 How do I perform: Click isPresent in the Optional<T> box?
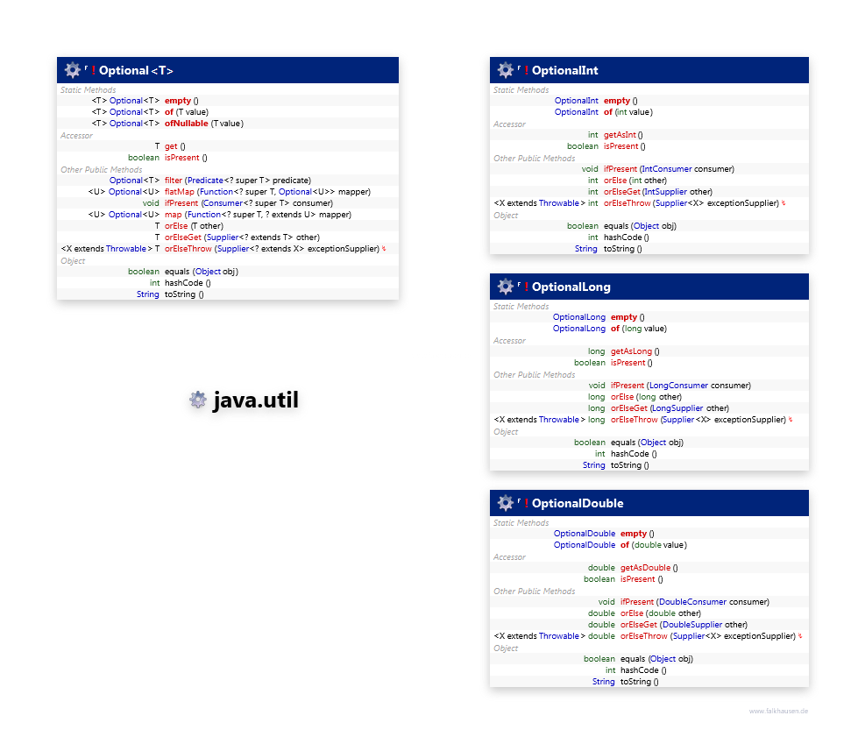[182, 158]
